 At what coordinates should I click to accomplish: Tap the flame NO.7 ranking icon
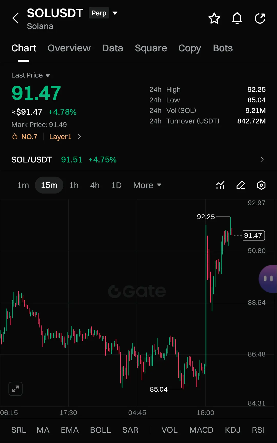15,137
